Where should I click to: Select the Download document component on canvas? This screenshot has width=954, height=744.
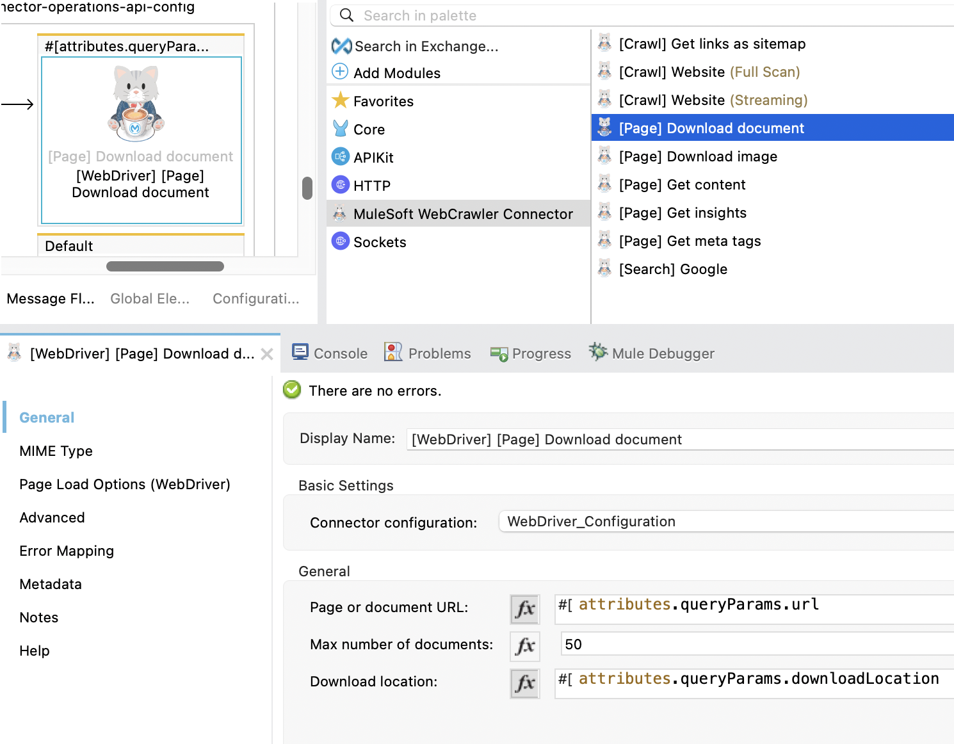click(141, 140)
